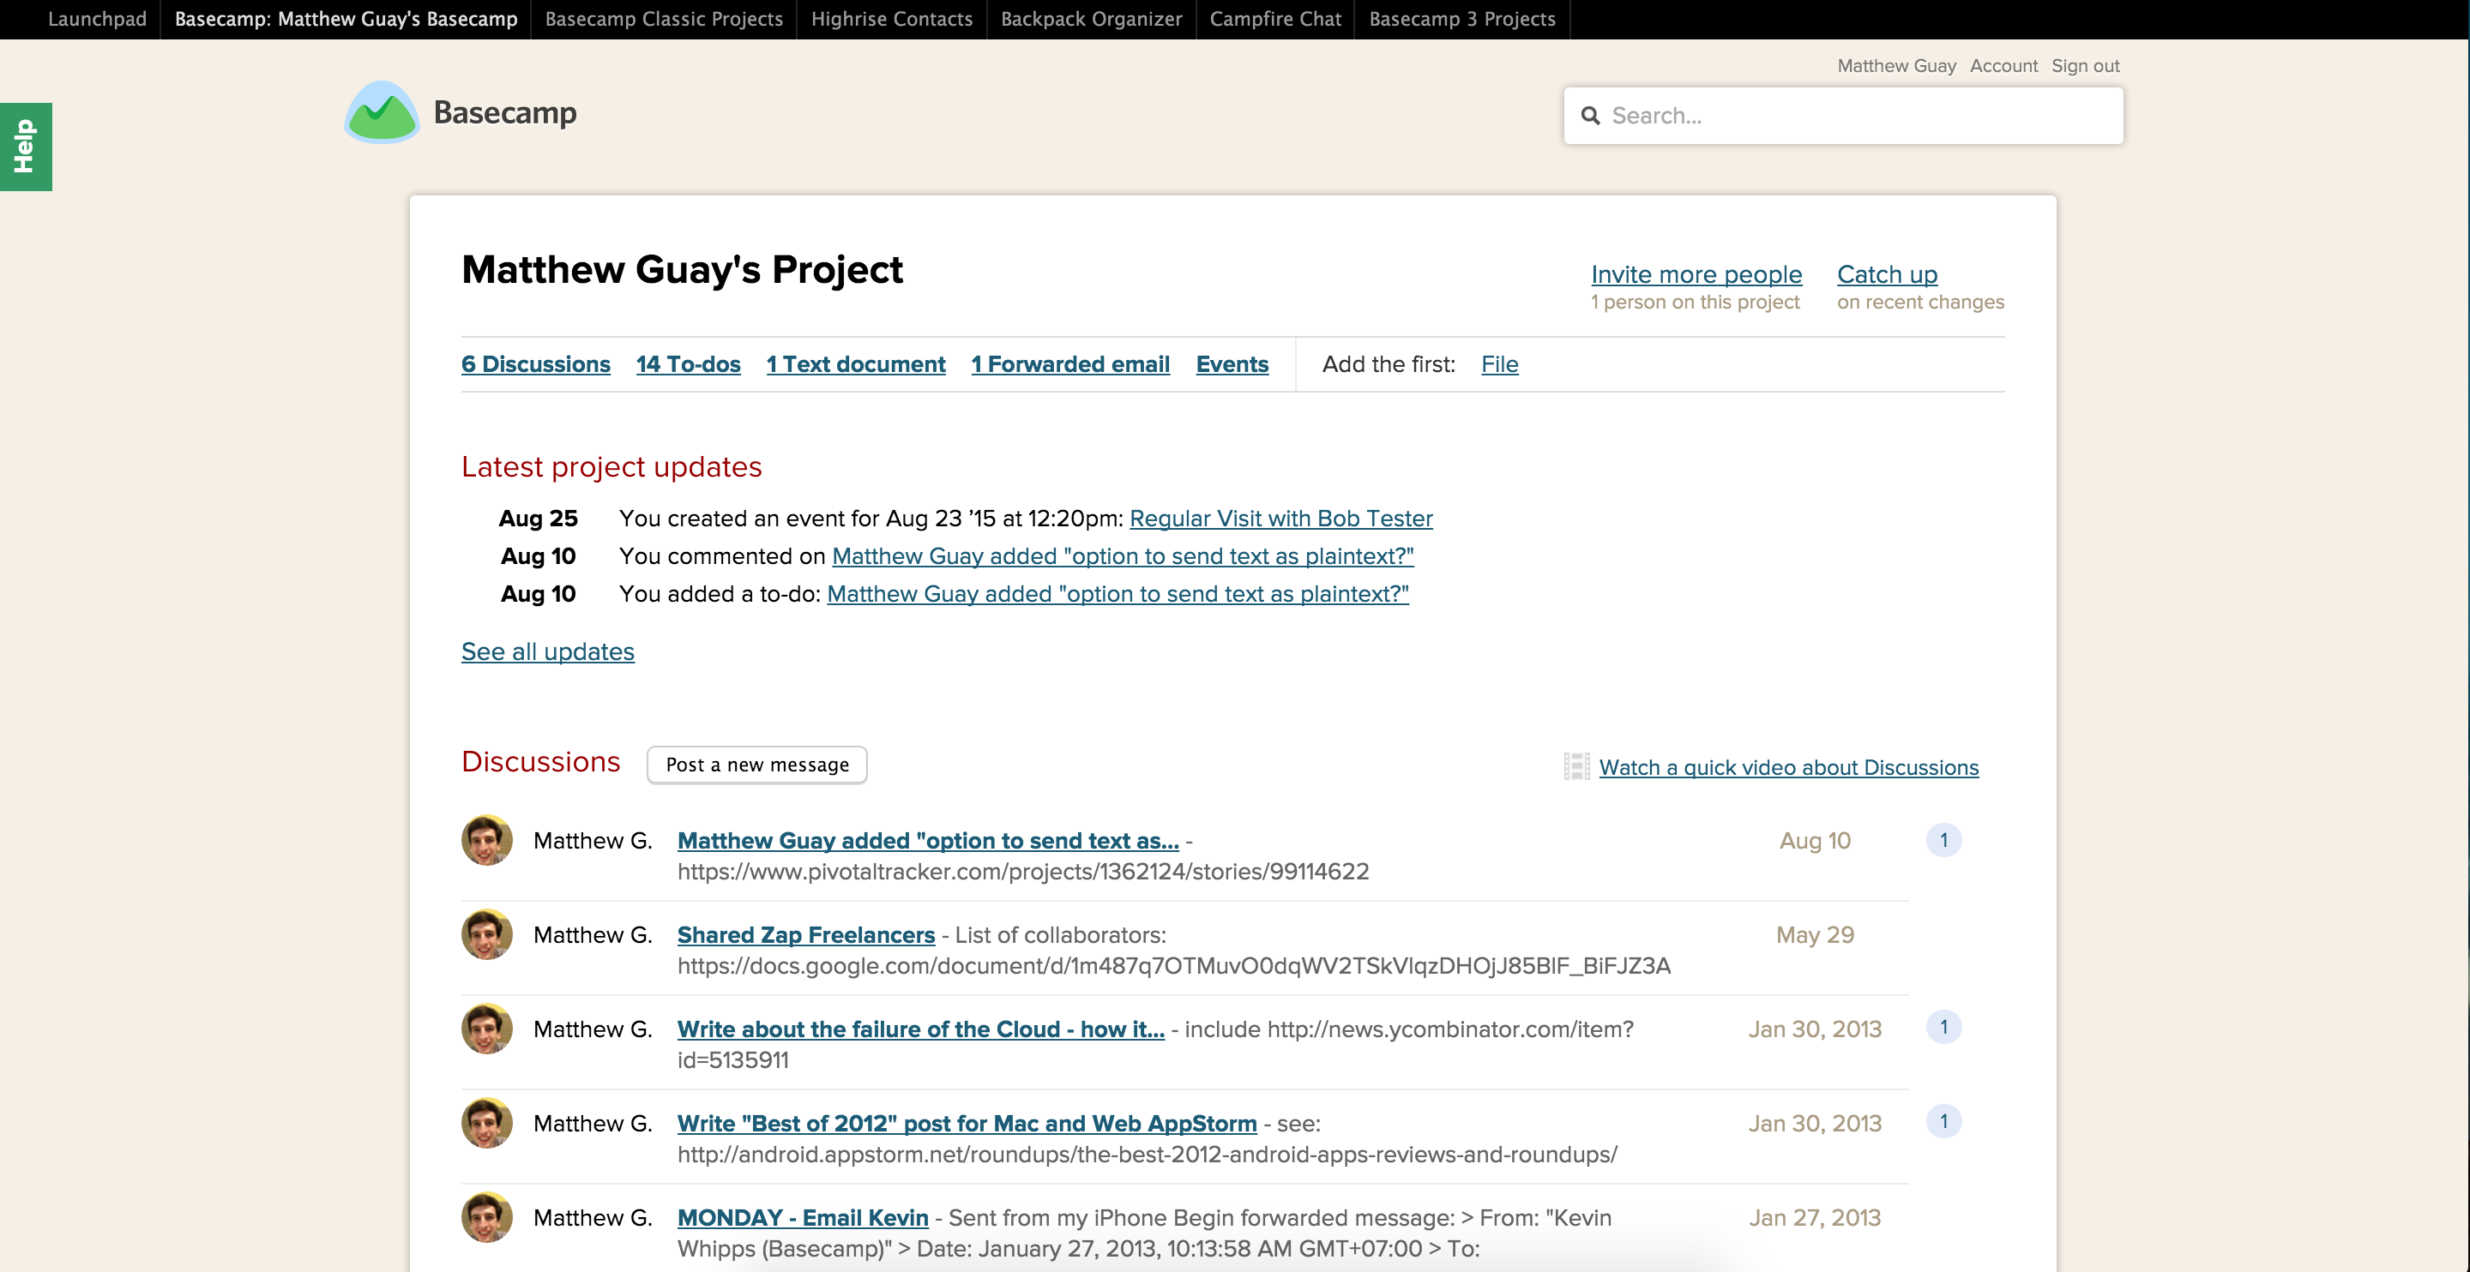Click the Jan 27, 2013 date
The height and width of the screenshot is (1272, 2470).
tap(1815, 1217)
